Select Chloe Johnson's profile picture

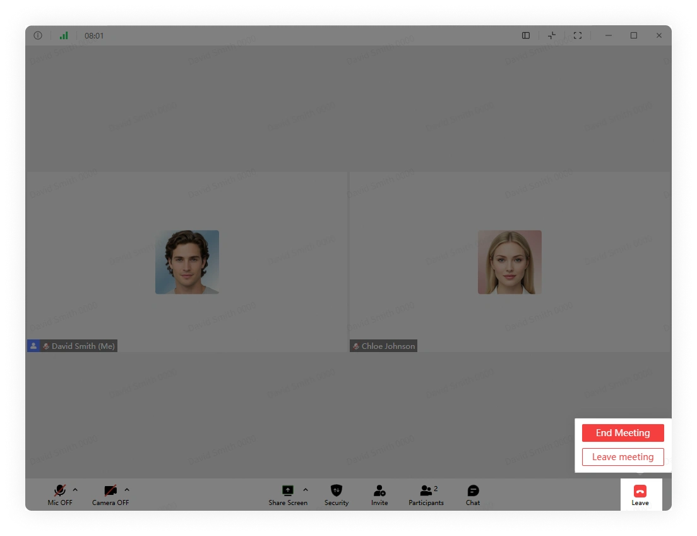[509, 262]
